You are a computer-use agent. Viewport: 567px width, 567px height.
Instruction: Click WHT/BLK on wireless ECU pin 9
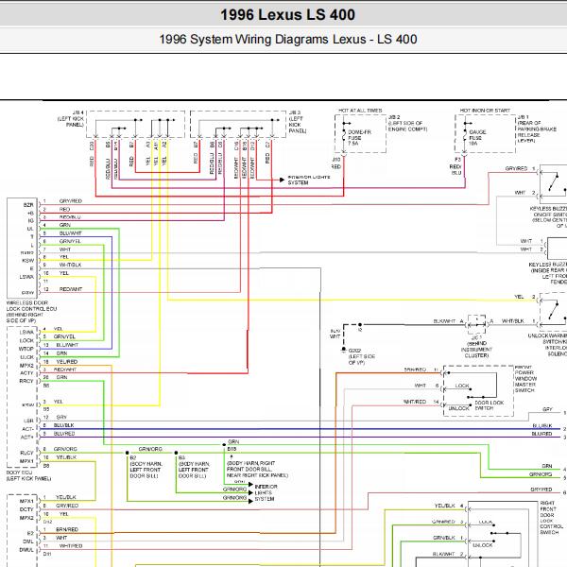71,265
